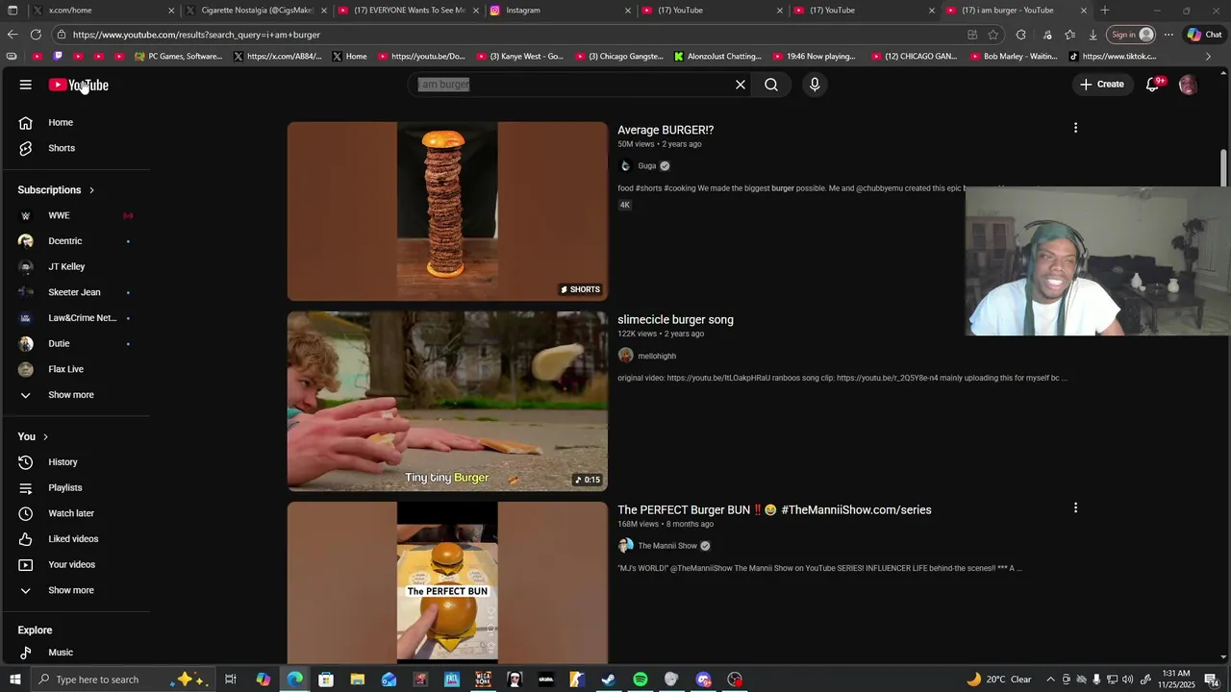
Task: Open File Explorer from the taskbar
Action: tap(357, 680)
